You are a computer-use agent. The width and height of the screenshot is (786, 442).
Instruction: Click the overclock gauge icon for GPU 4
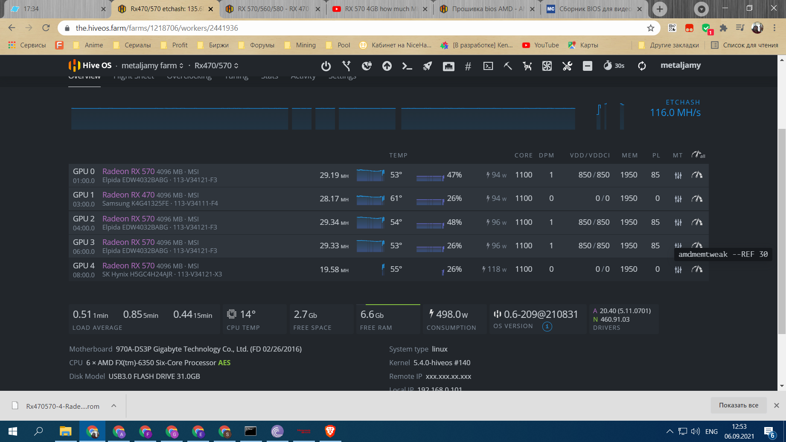point(697,269)
